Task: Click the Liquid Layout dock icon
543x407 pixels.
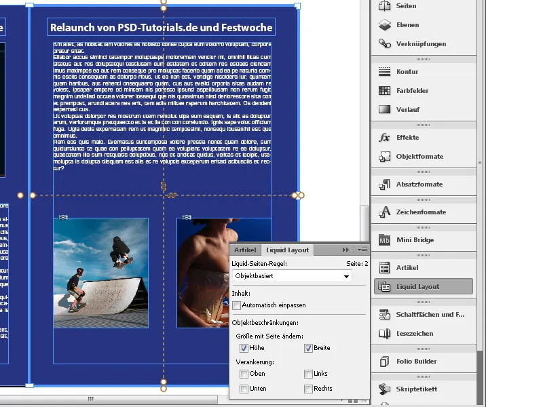Action: coord(384,286)
